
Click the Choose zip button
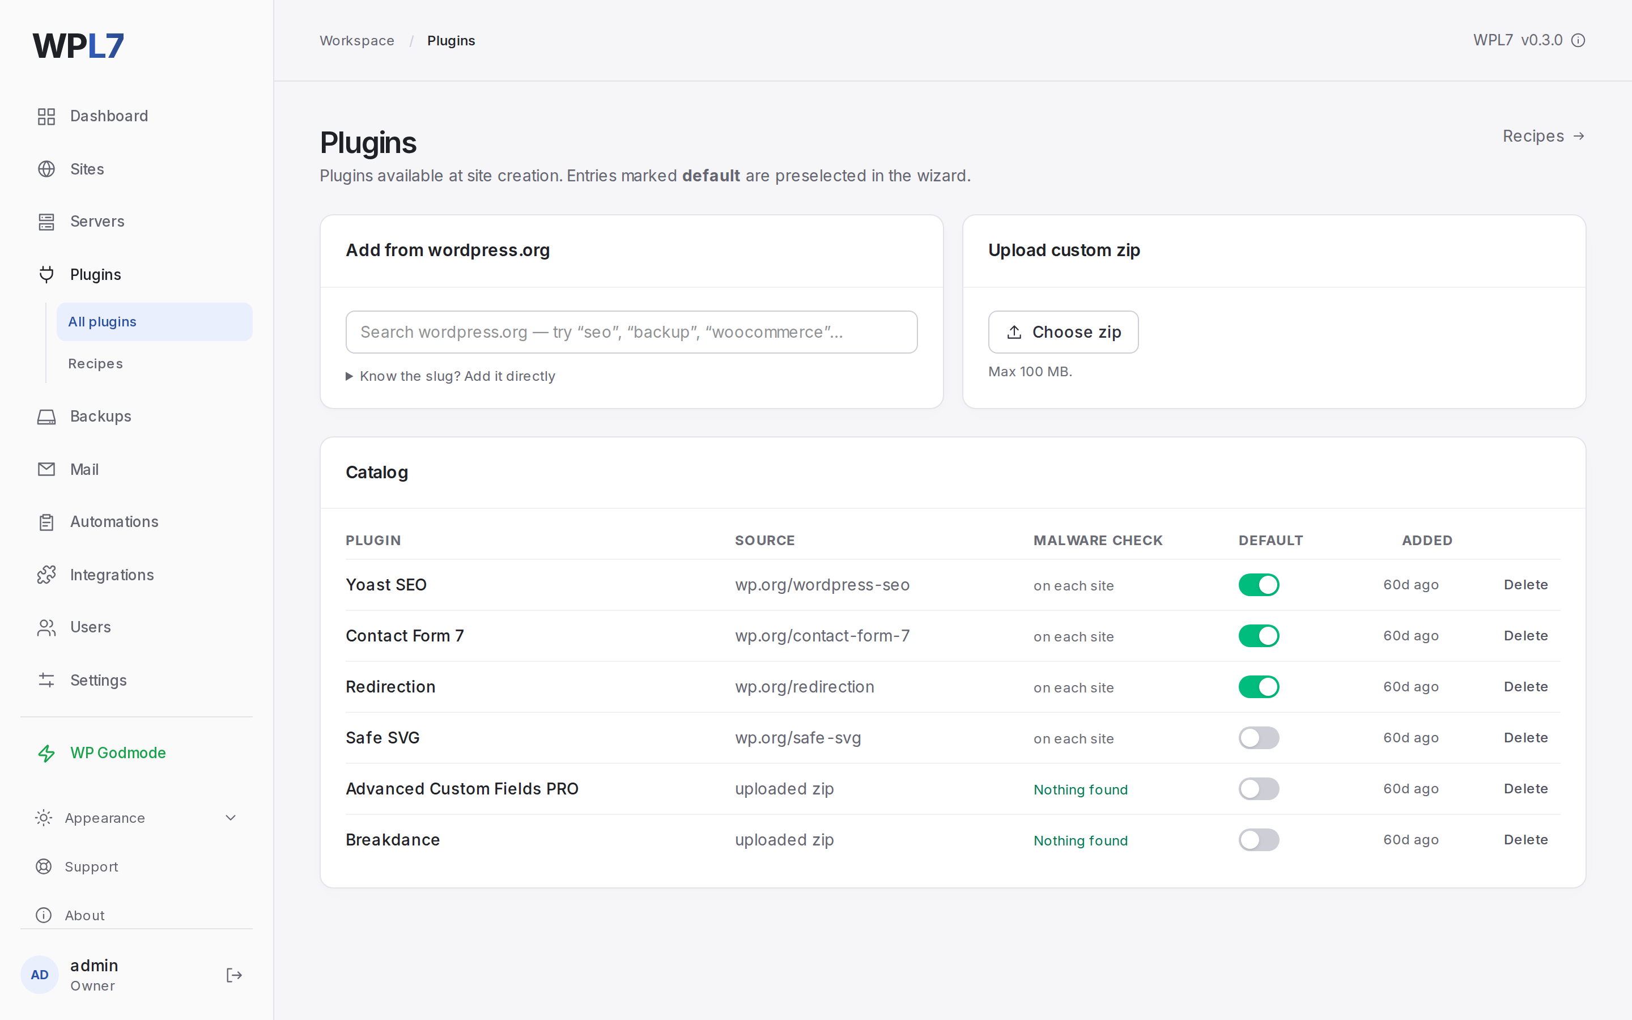1063,332
